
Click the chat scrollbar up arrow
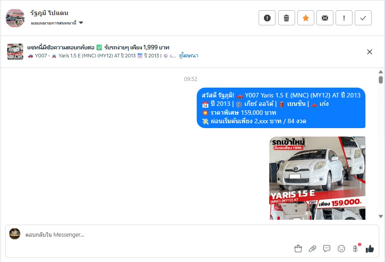click(x=381, y=72)
